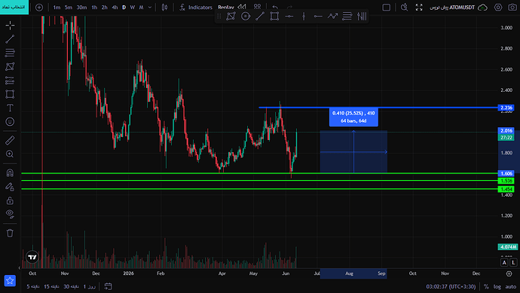The image size is (520, 293).
Task: Open the patterns drawing tool in left sidebar
Action: (10, 66)
